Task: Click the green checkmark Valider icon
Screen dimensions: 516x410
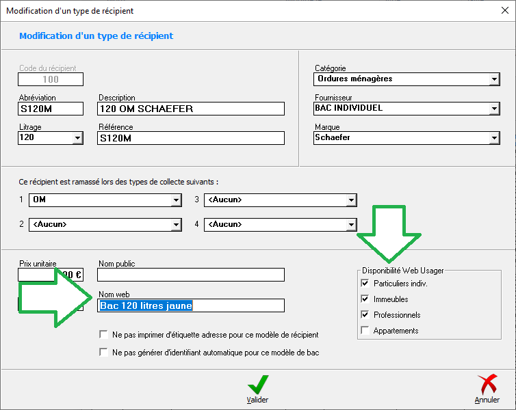Action: point(257,385)
